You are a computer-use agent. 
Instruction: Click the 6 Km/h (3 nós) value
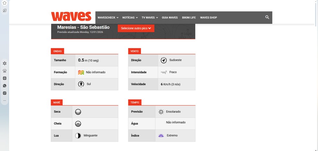pyautogui.click(x=171, y=84)
